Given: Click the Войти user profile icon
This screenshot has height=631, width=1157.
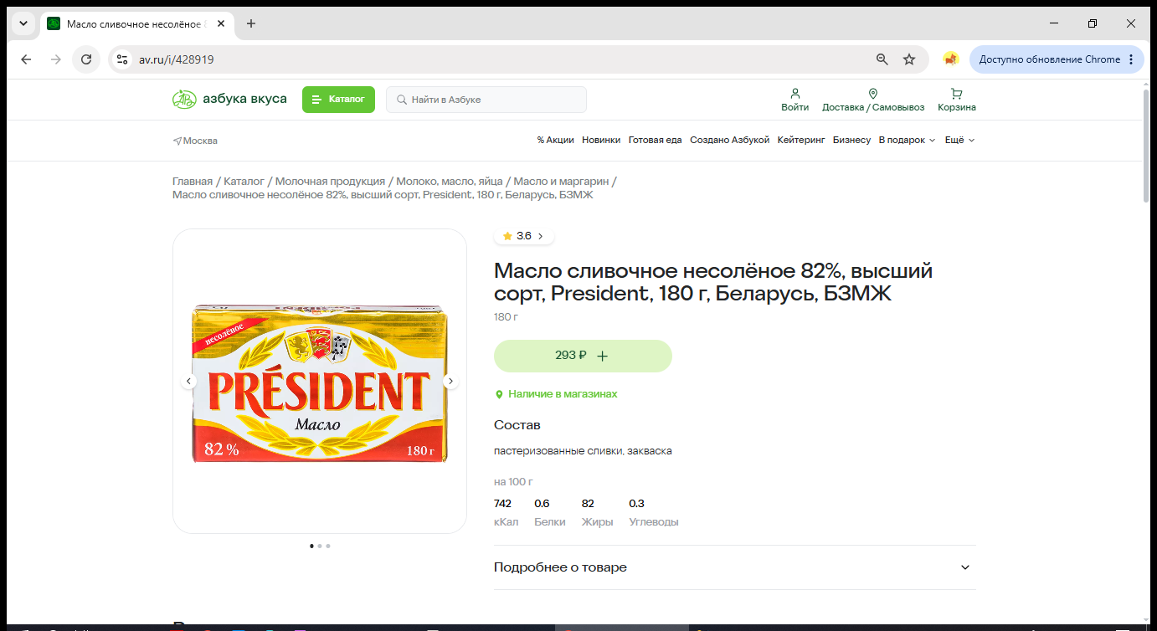Looking at the screenshot, I should pos(795,94).
